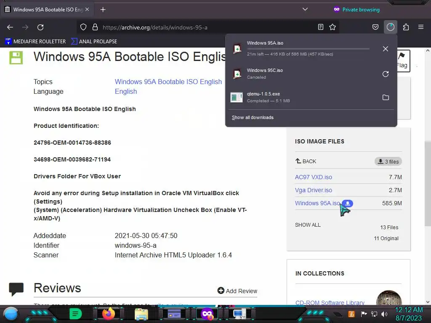Open the 11 Original link

coord(386,238)
